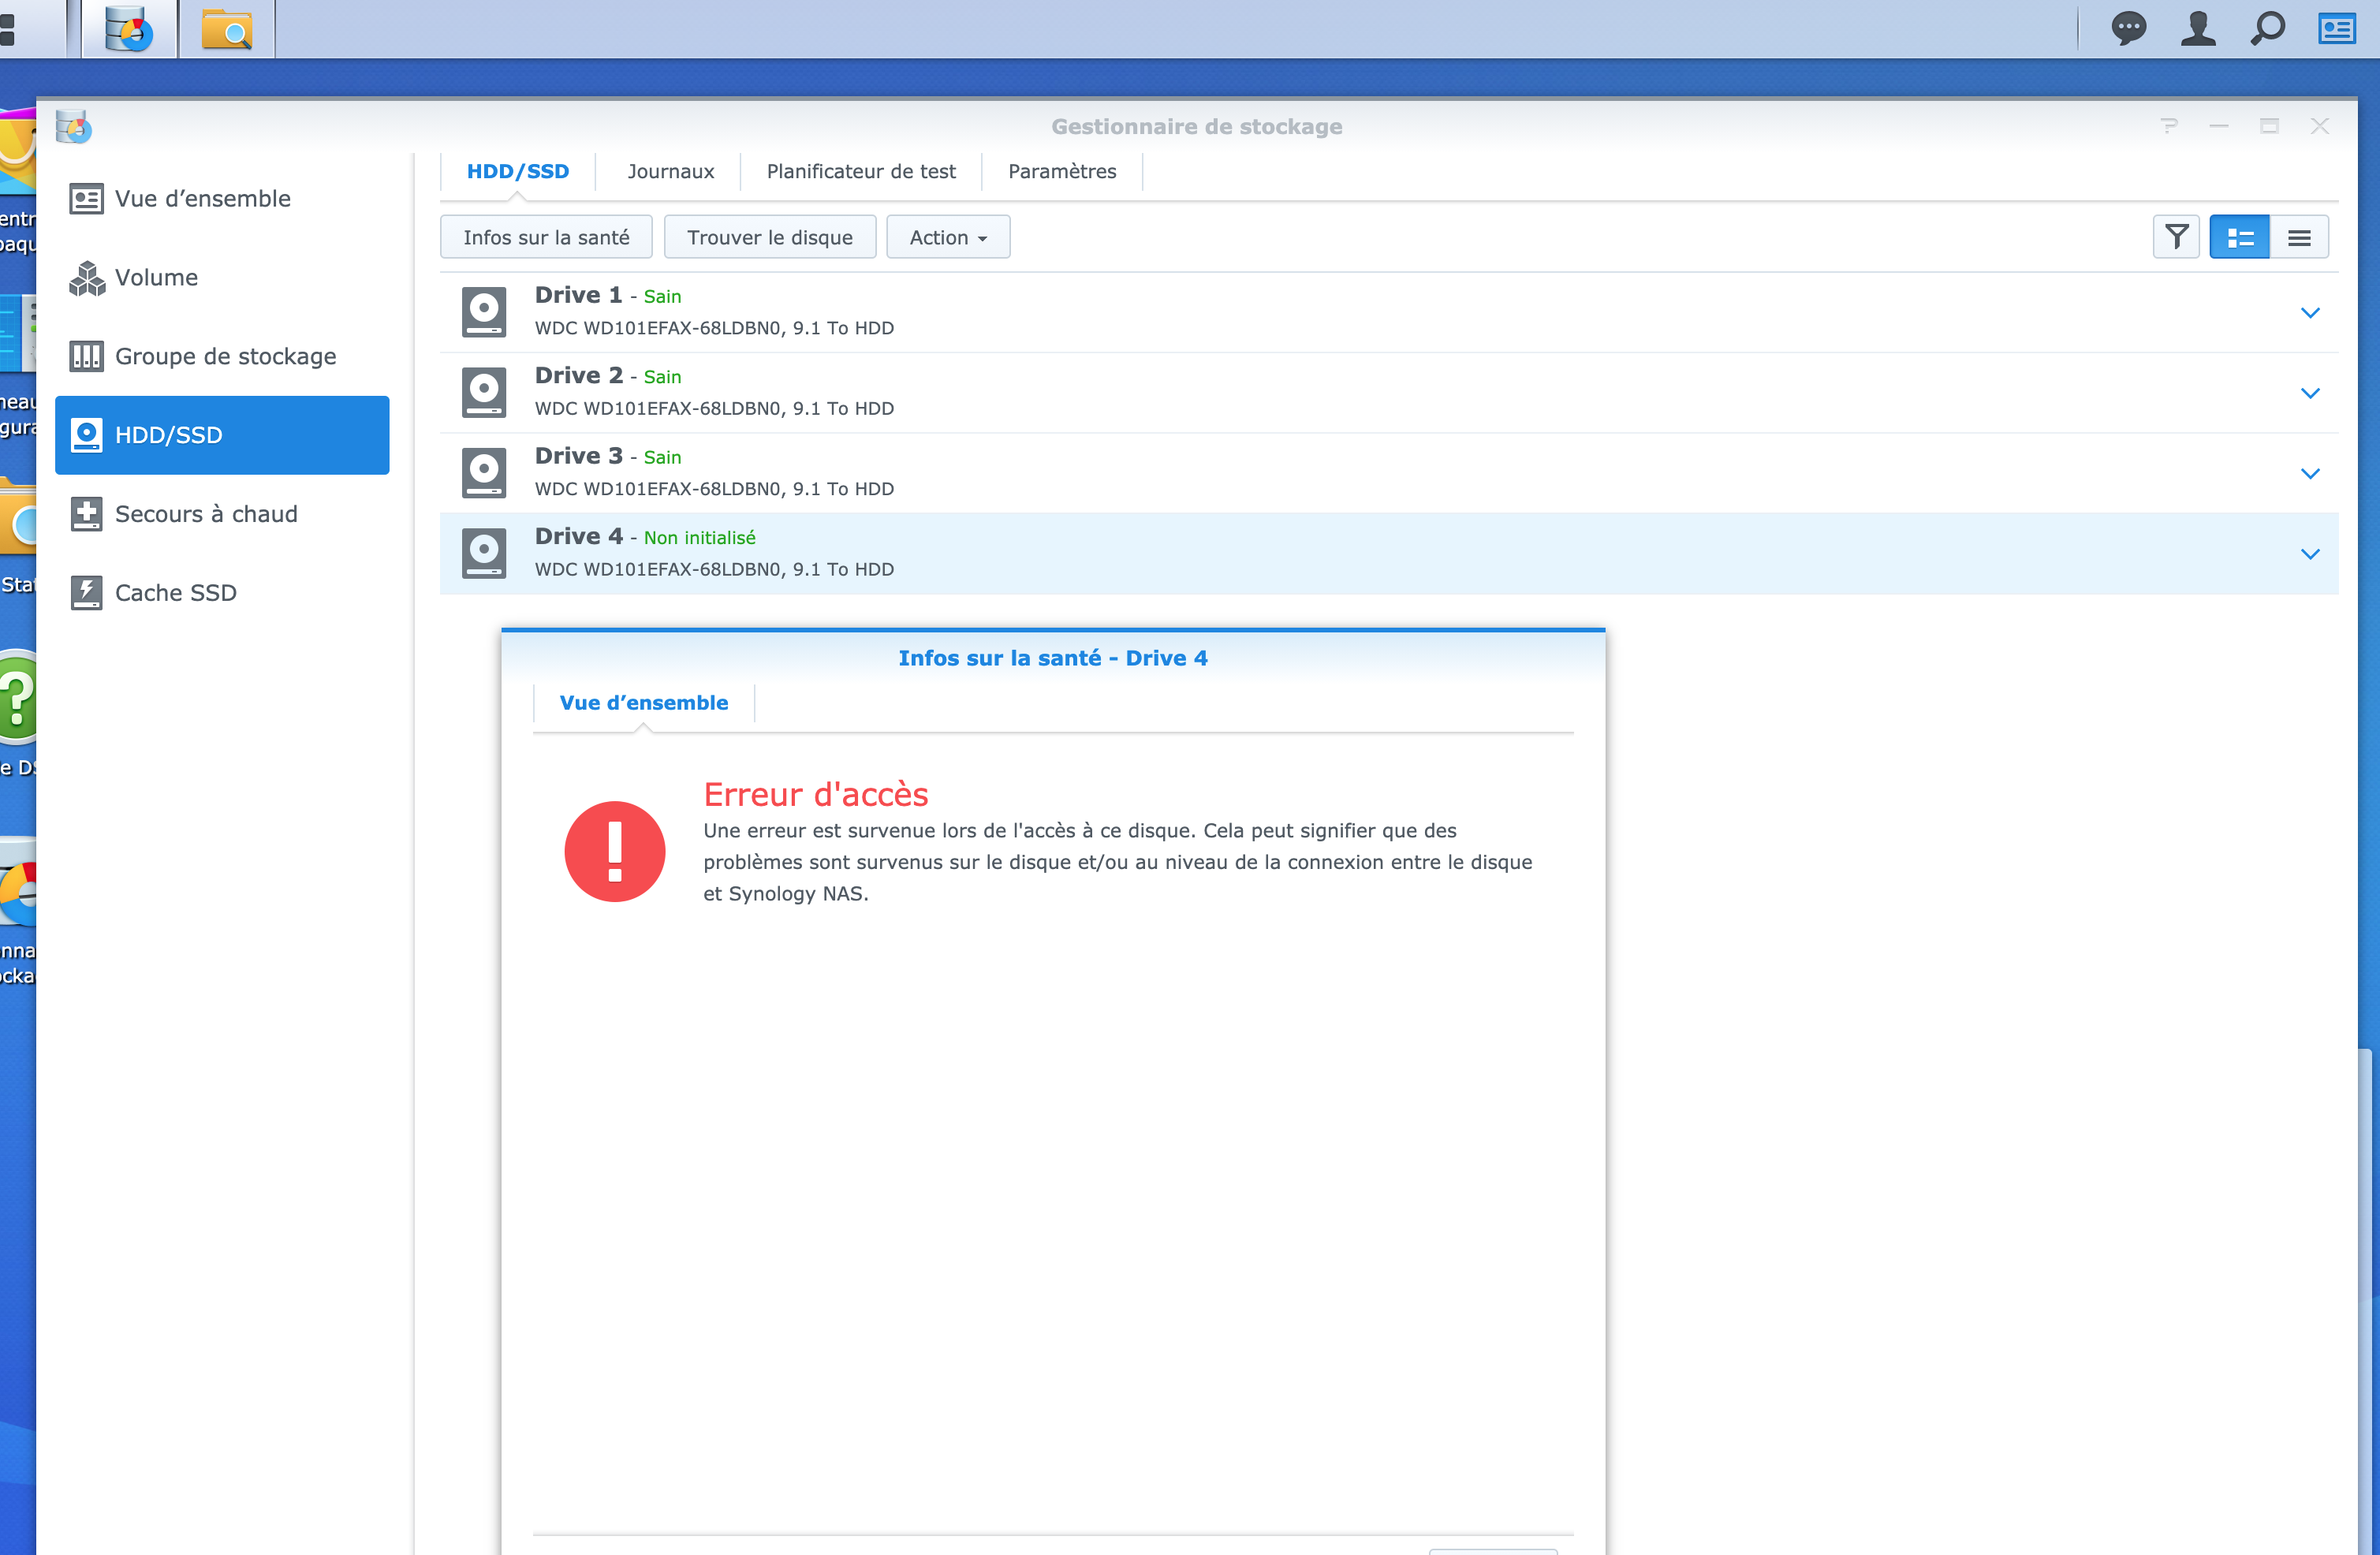The height and width of the screenshot is (1555, 2380).
Task: Open the Action dropdown menu
Action: click(x=948, y=237)
